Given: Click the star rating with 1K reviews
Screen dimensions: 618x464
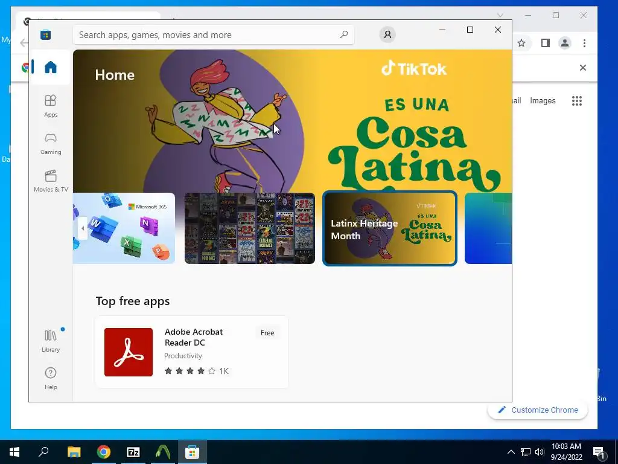Looking at the screenshot, I should 196,371.
